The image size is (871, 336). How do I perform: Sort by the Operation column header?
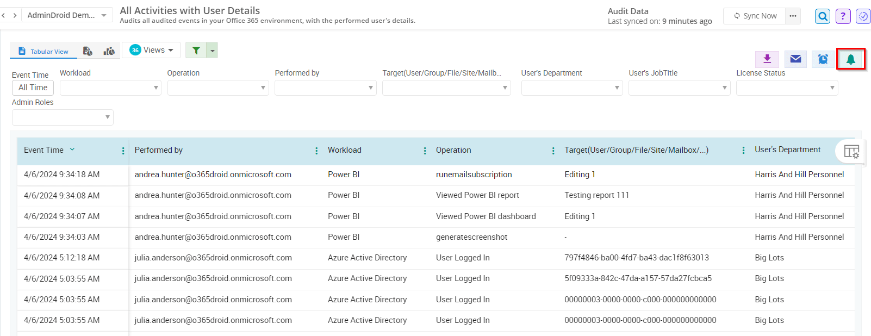[453, 150]
